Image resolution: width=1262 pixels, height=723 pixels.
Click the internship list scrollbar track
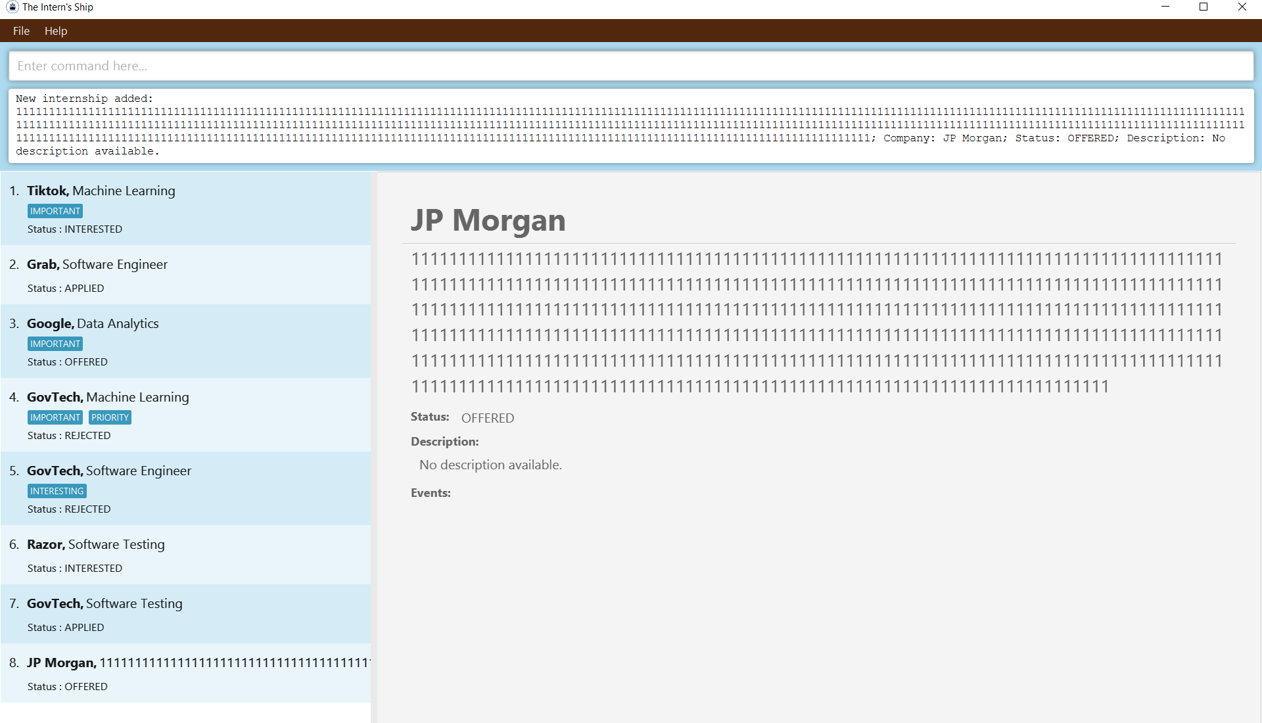(x=373, y=447)
